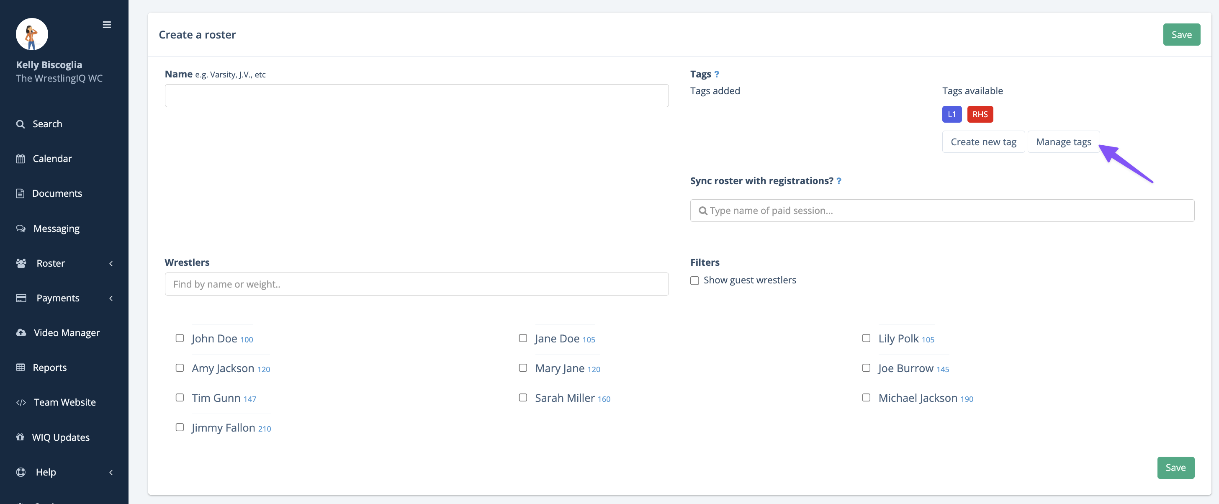Click the Search magnifier icon in sidebar
Image resolution: width=1219 pixels, height=504 pixels.
tap(21, 124)
